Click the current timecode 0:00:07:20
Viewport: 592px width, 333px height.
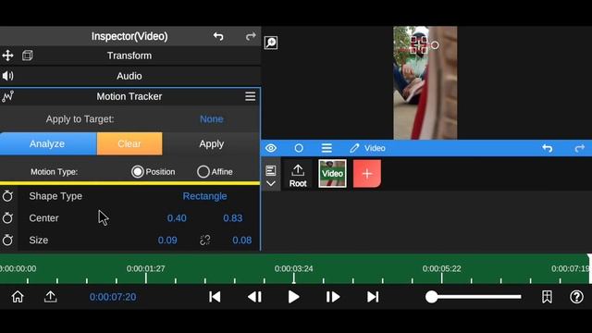pos(113,297)
